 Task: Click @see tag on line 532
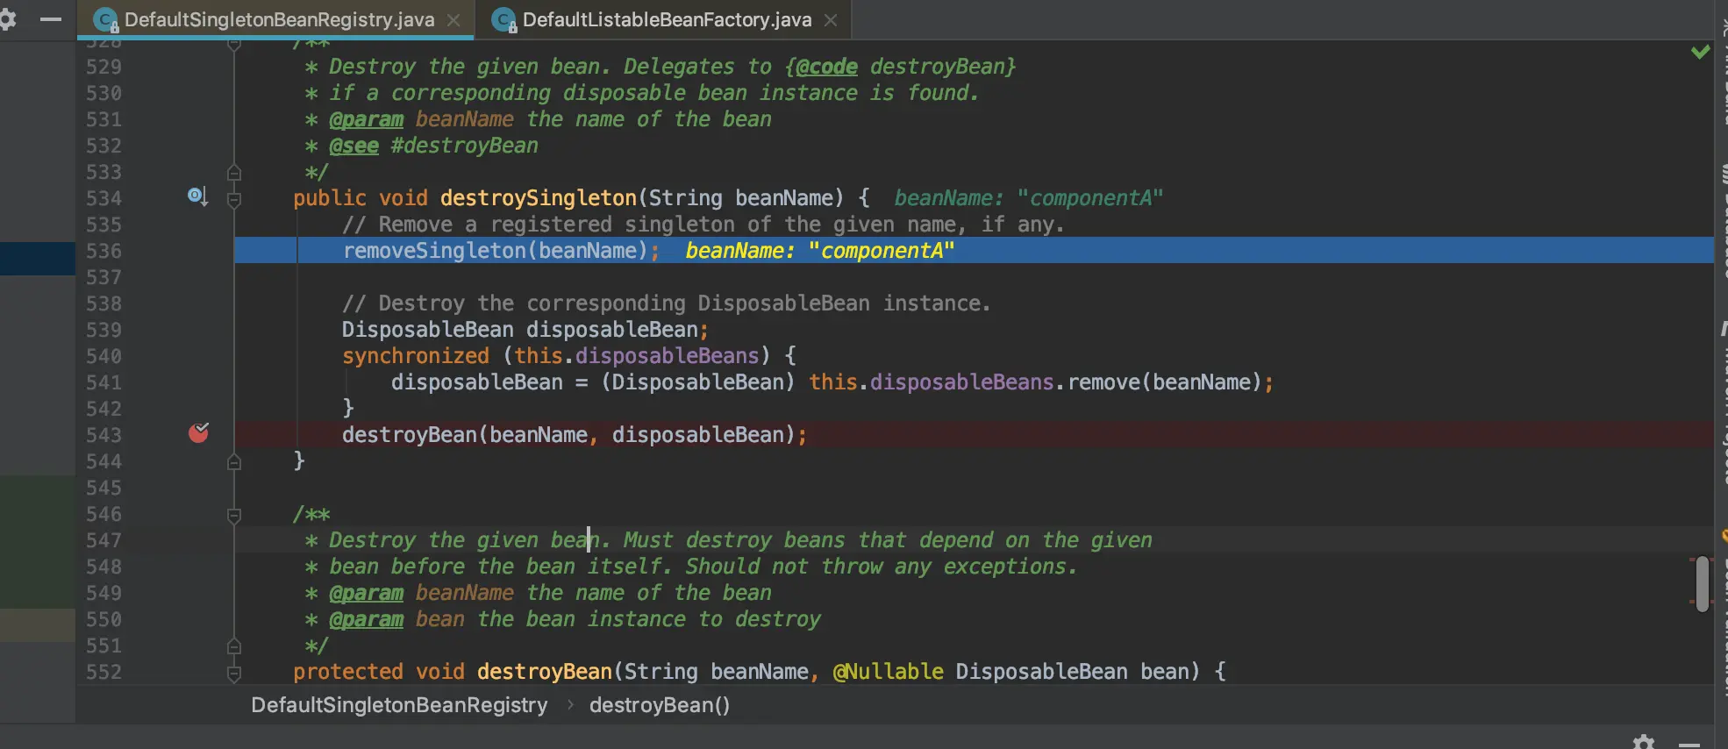click(x=353, y=146)
